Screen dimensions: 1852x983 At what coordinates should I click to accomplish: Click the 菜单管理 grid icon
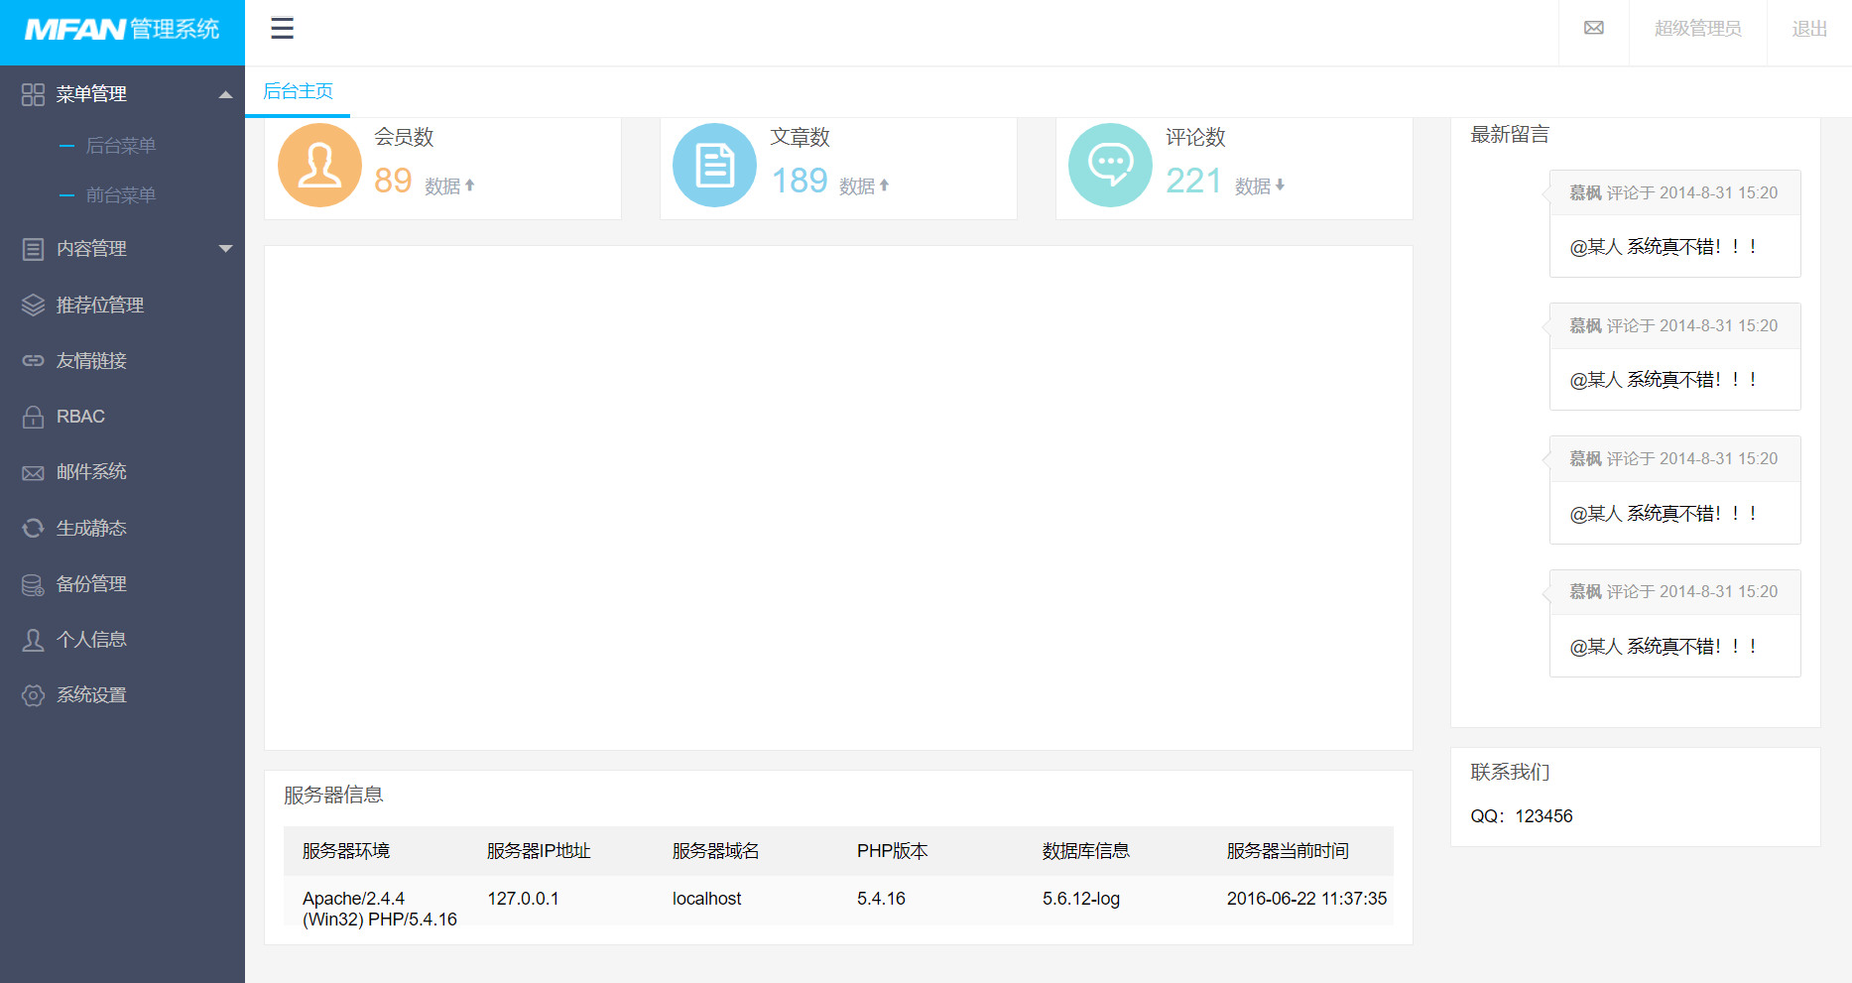click(x=33, y=94)
